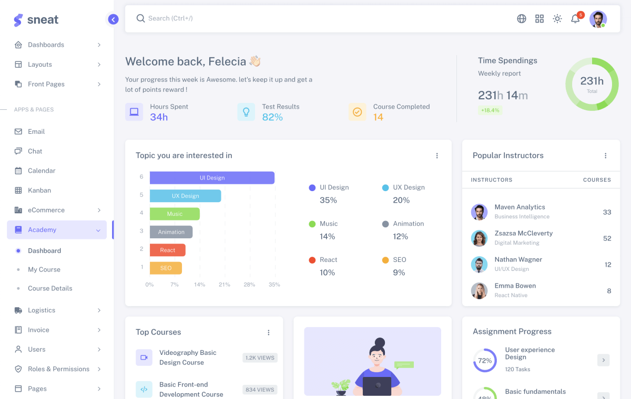Open the Chat section in the sidebar

coord(35,151)
